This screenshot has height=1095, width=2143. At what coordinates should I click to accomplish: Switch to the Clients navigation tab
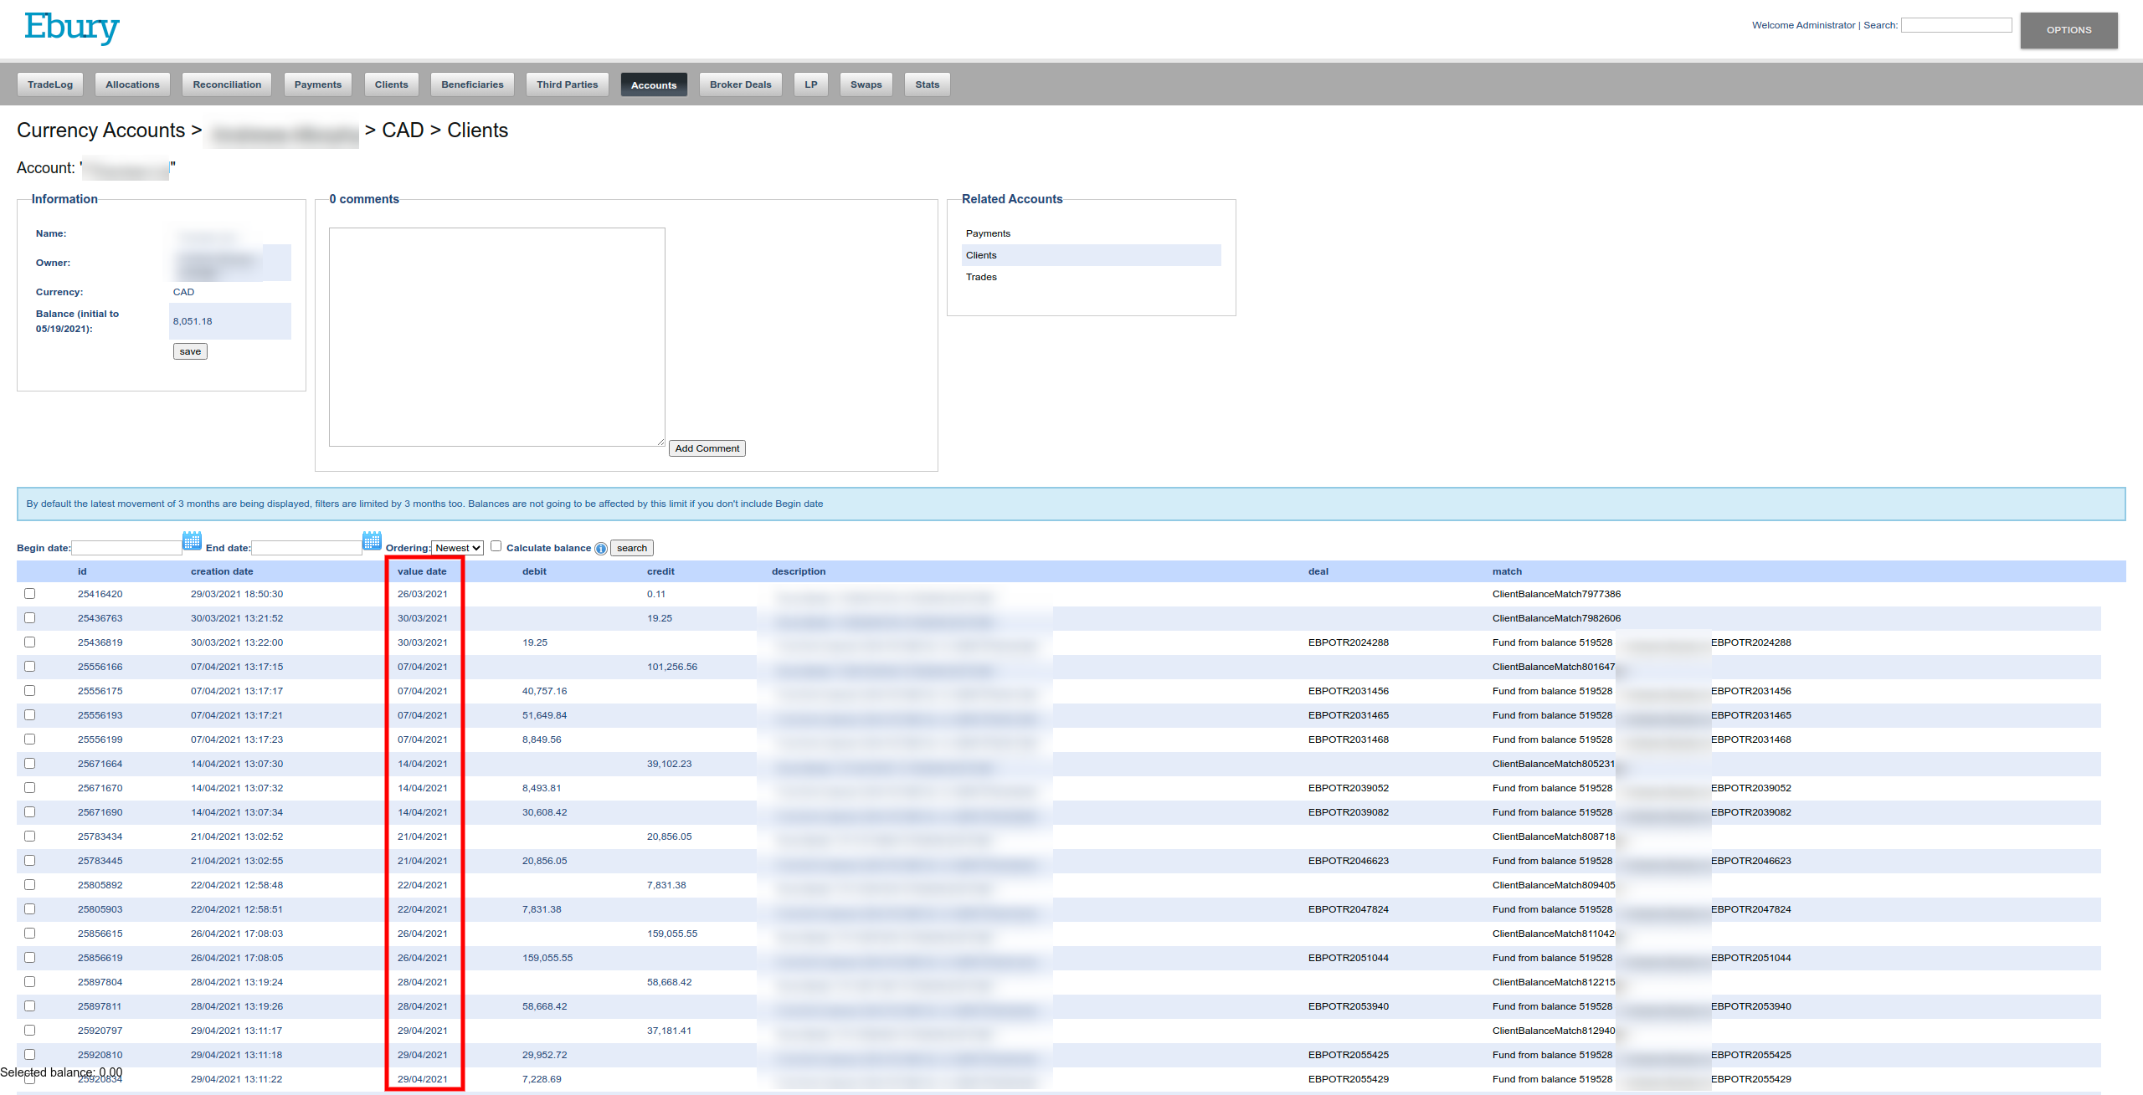click(392, 84)
